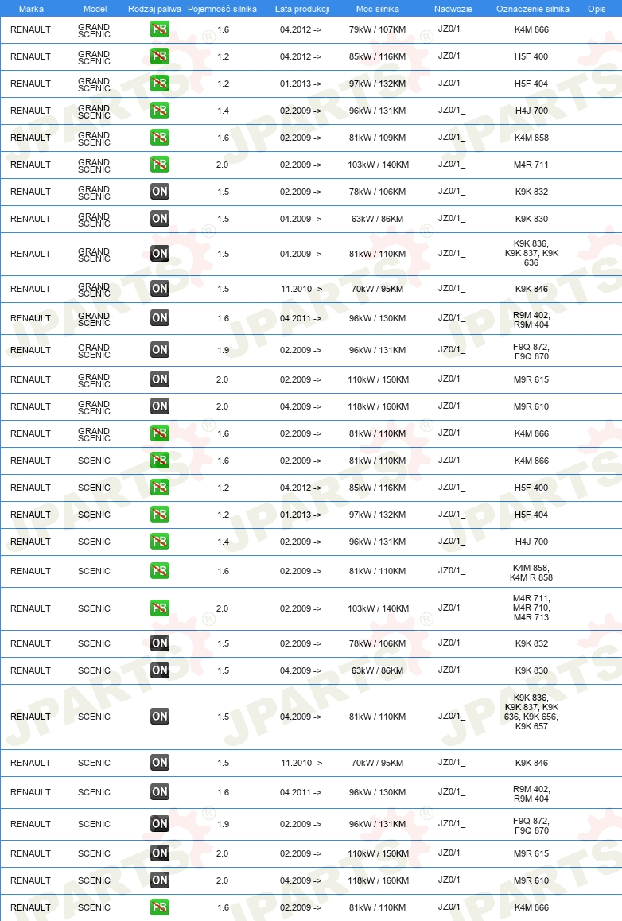This screenshot has height=921, width=622.
Task: Click 110kW / 150KM in Scenic M9R 615 row
Action: [379, 853]
